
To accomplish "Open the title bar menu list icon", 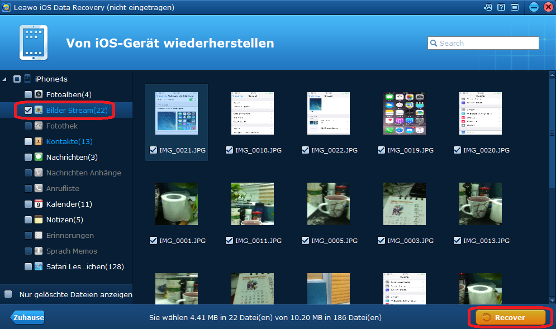I will click(x=514, y=7).
